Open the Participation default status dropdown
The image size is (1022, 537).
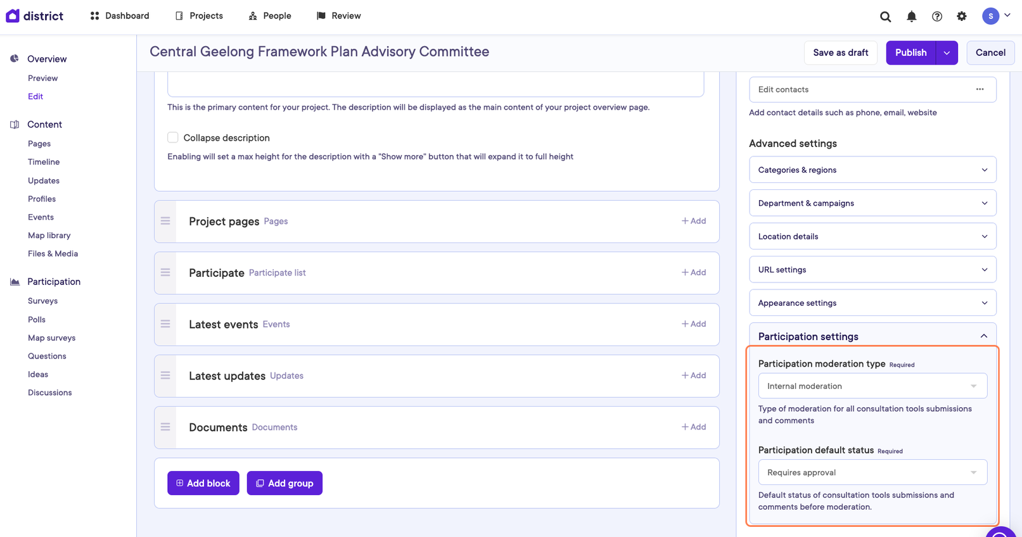[x=872, y=472]
